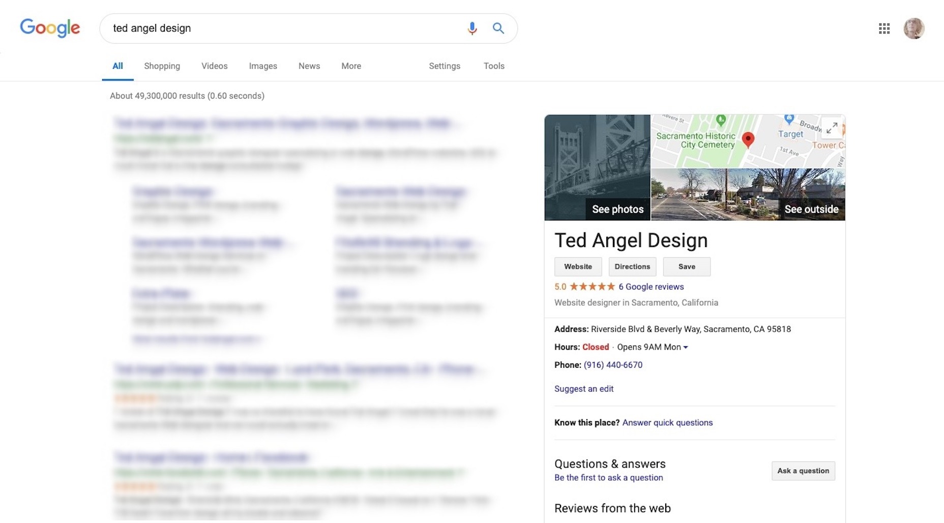The width and height of the screenshot is (944, 523).
Task: Click the Target store marker on the map
Action: point(789,120)
